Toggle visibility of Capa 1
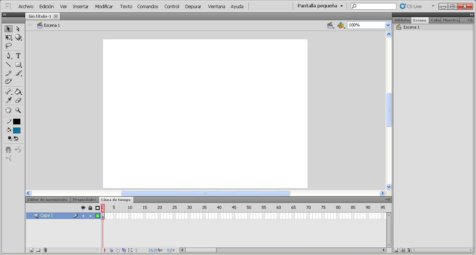Viewport: 476px width, 255px height. click(x=83, y=215)
